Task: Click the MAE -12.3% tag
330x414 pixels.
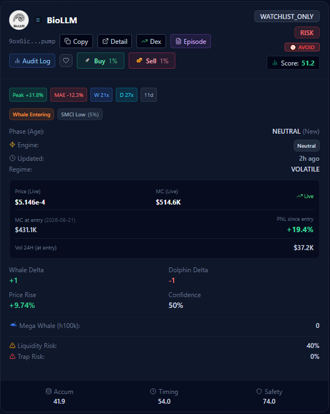Action: pos(69,95)
